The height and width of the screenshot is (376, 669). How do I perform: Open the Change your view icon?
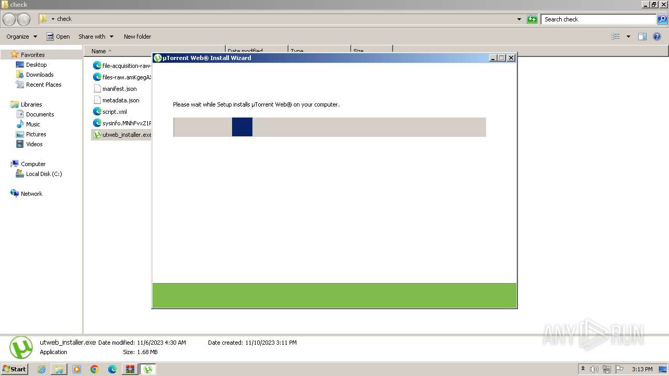coord(616,37)
